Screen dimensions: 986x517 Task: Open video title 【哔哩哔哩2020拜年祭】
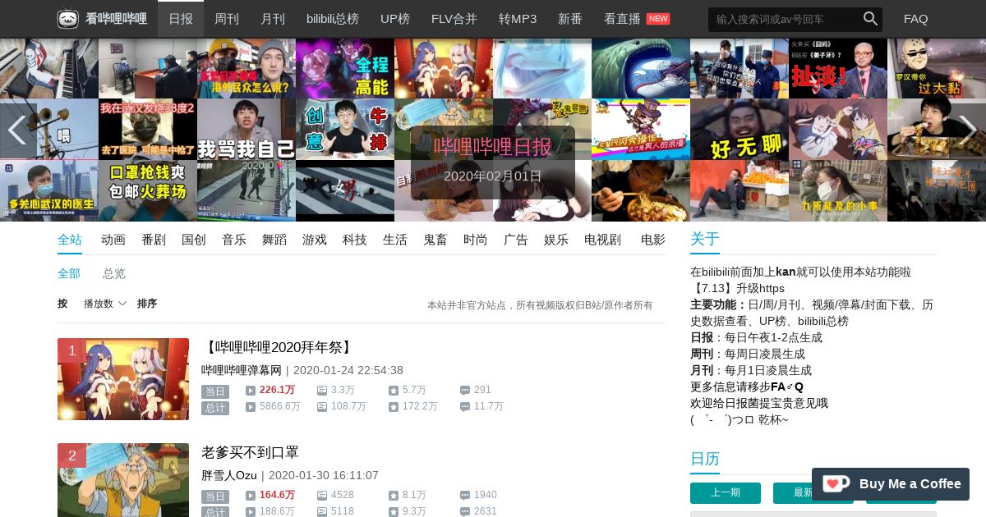(x=279, y=347)
